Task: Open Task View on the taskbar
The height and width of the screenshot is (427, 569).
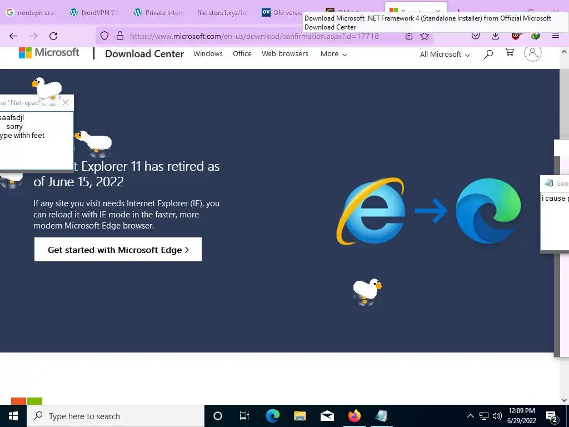Action: click(244, 416)
